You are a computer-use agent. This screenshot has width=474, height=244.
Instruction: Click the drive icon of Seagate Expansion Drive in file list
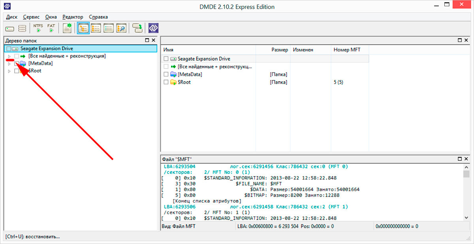pos(173,59)
